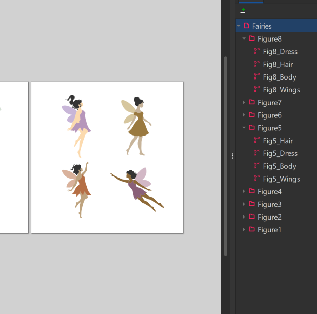Collapse the Figure8 group

pos(244,38)
